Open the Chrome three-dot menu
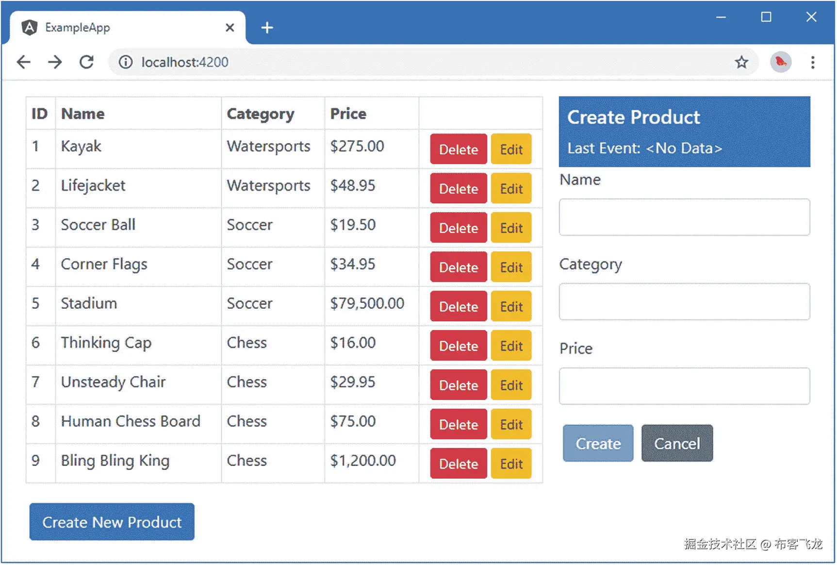Image resolution: width=837 pixels, height=565 pixels. (x=812, y=62)
